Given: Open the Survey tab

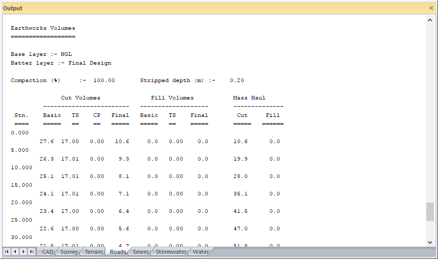Looking at the screenshot, I should (69, 252).
